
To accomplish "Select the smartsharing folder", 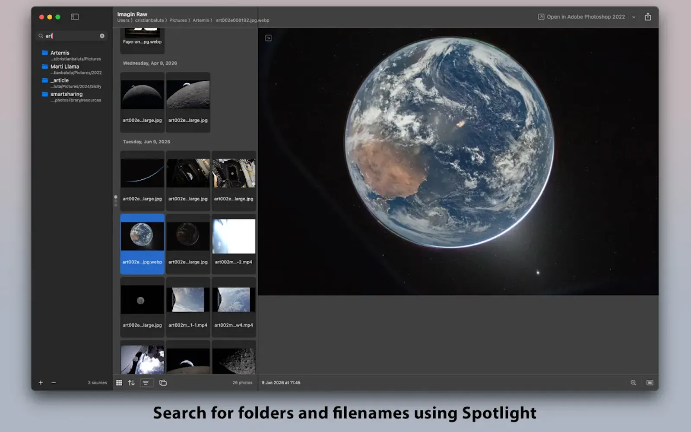I will (72, 97).
